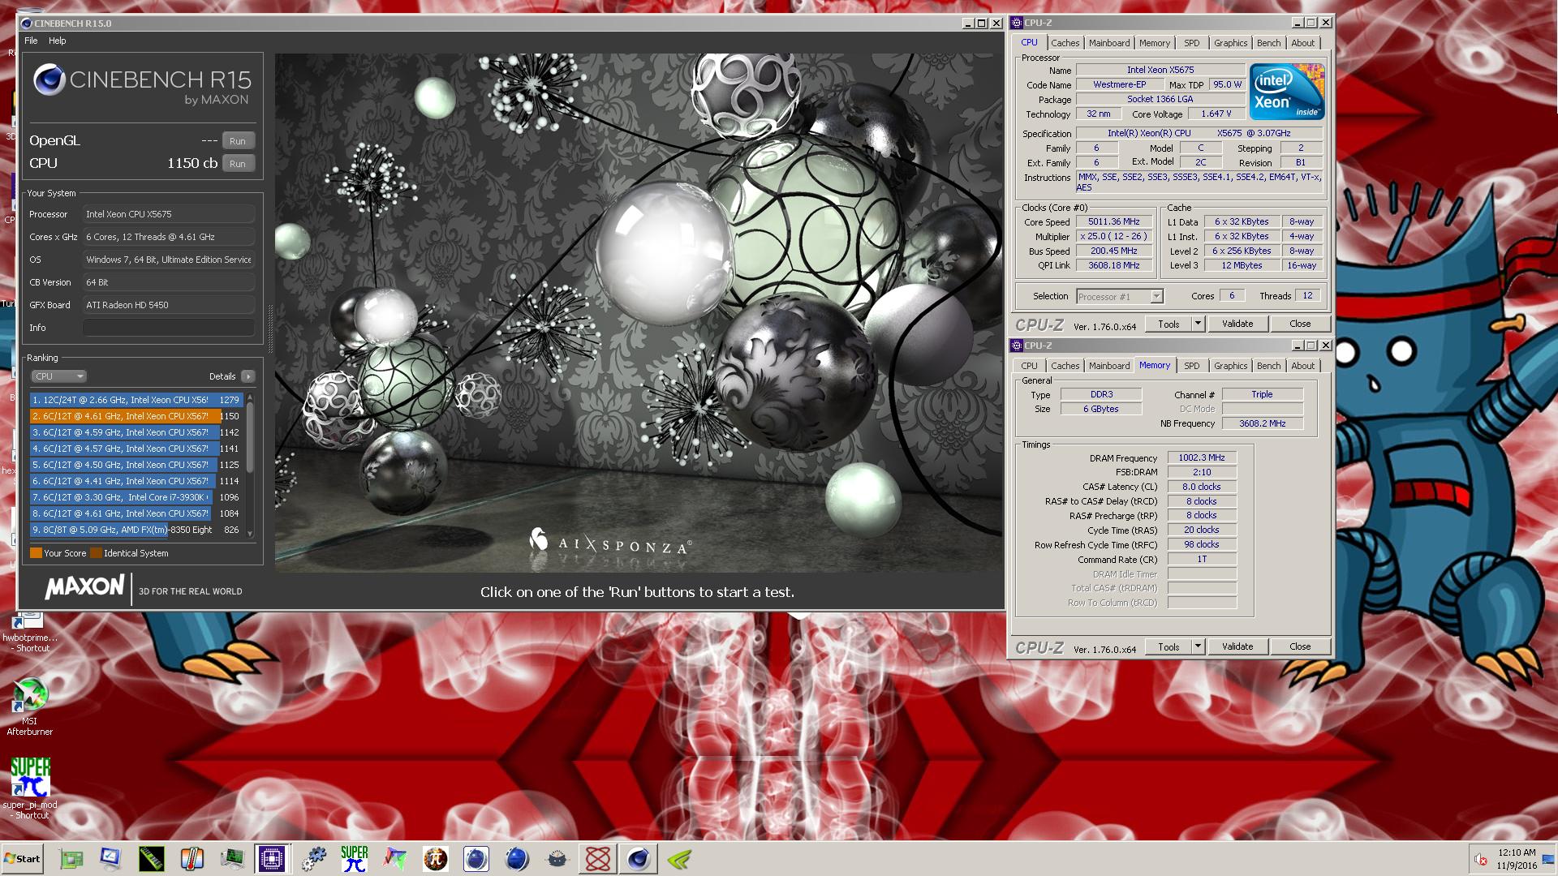Open Tools dropdown arrow in upper CPU-Z
This screenshot has width=1558, height=876.
(x=1198, y=324)
